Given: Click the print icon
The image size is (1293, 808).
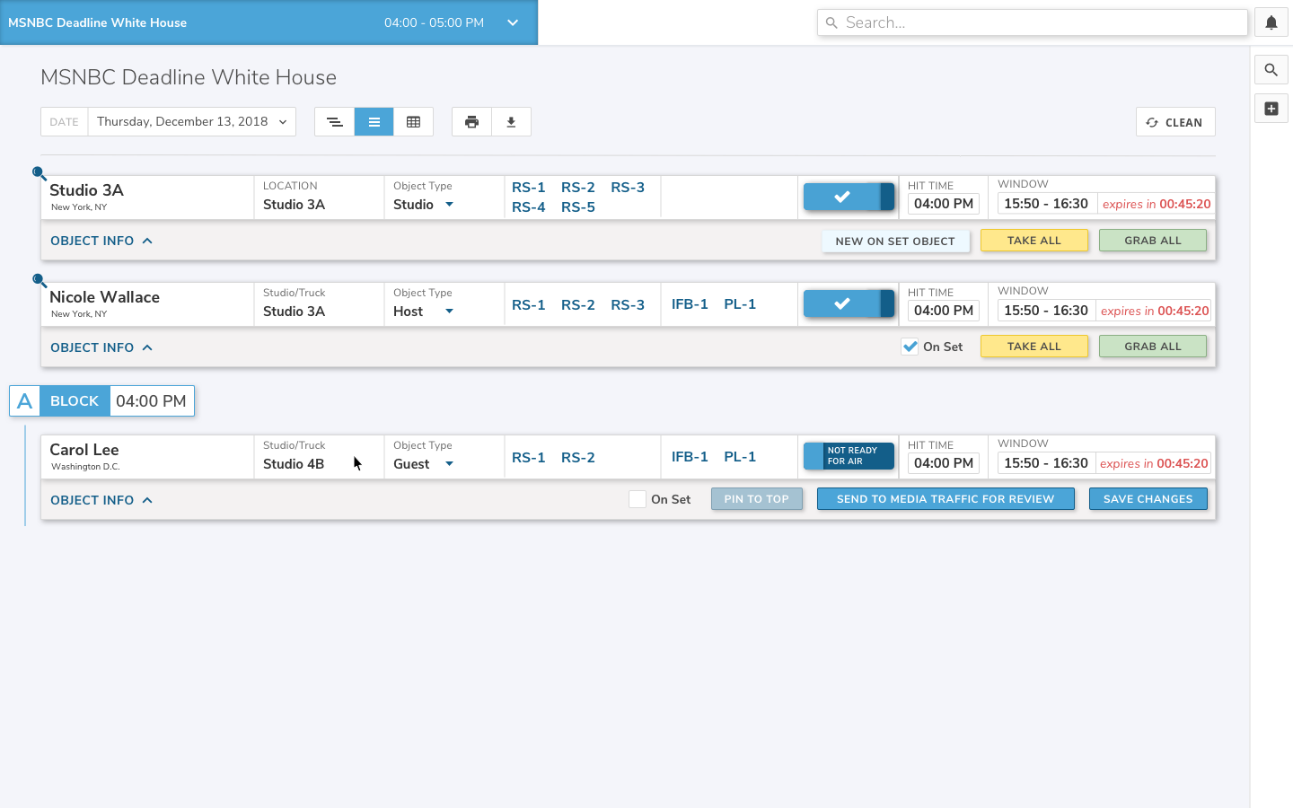Looking at the screenshot, I should [x=471, y=122].
